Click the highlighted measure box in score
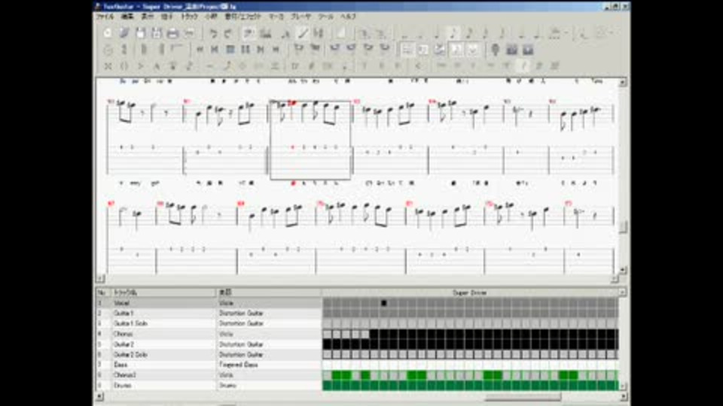This screenshot has width=723, height=406. click(x=310, y=140)
